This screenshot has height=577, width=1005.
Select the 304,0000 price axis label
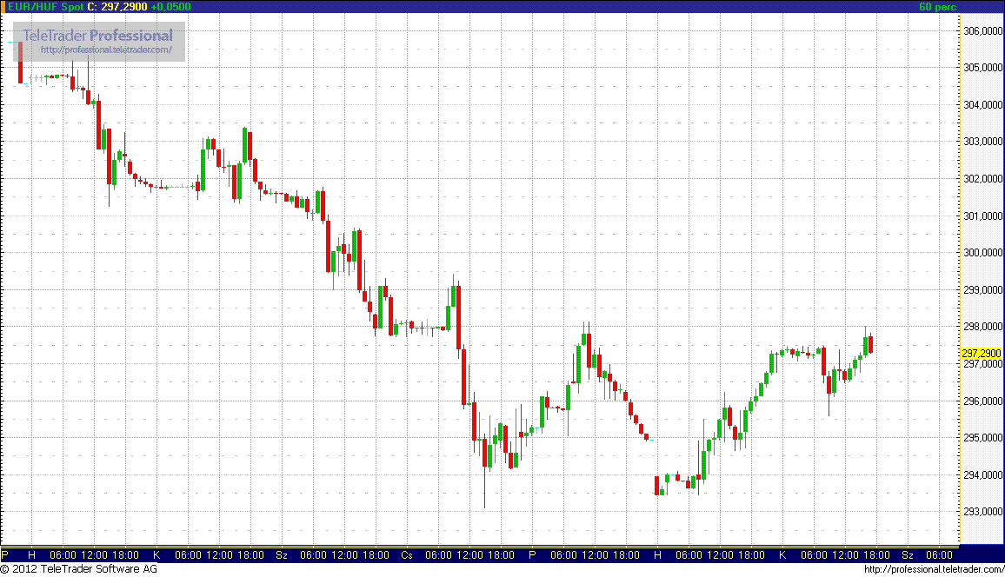click(x=983, y=104)
